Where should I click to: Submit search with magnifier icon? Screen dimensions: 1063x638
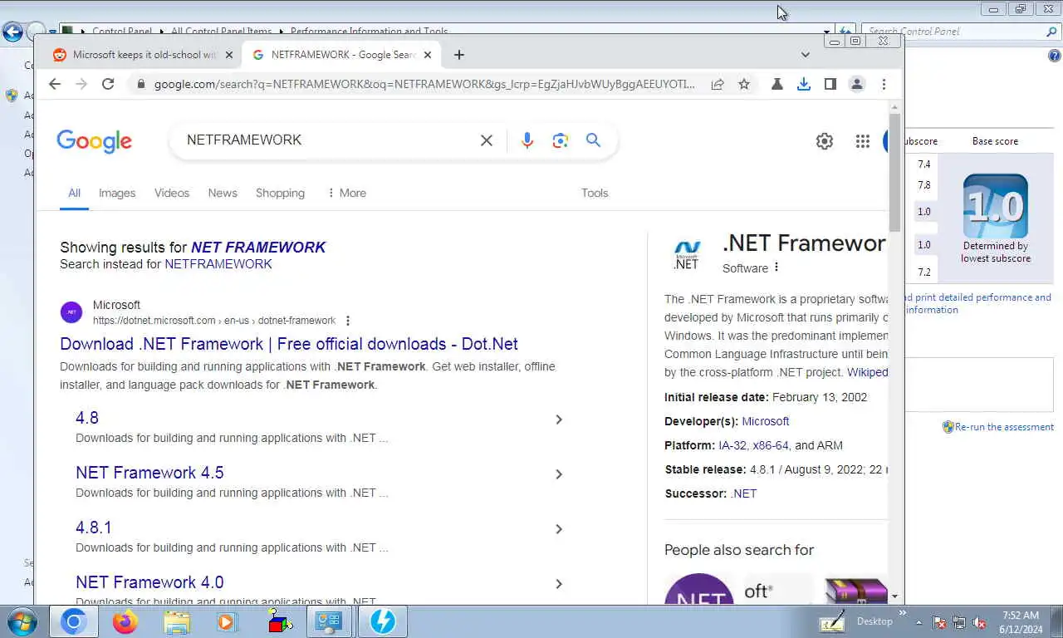click(x=593, y=140)
